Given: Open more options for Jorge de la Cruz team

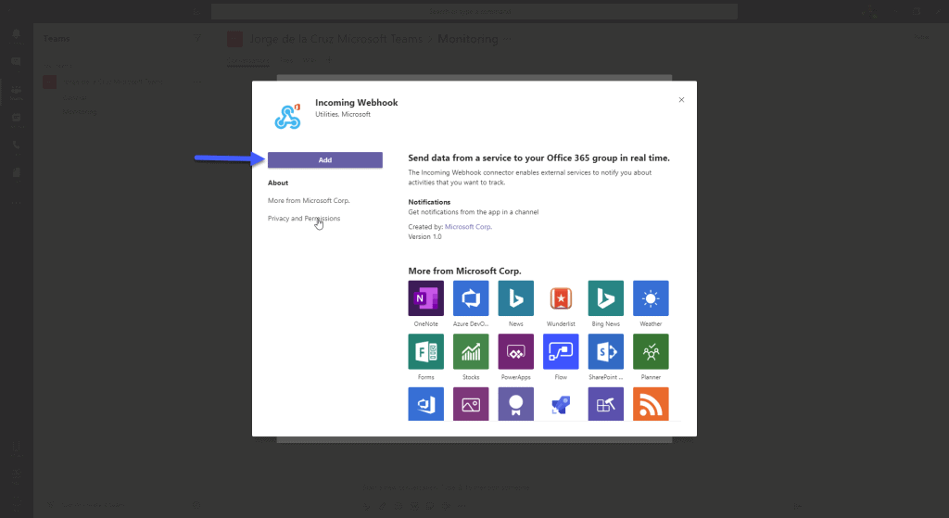Looking at the screenshot, I should click(196, 82).
